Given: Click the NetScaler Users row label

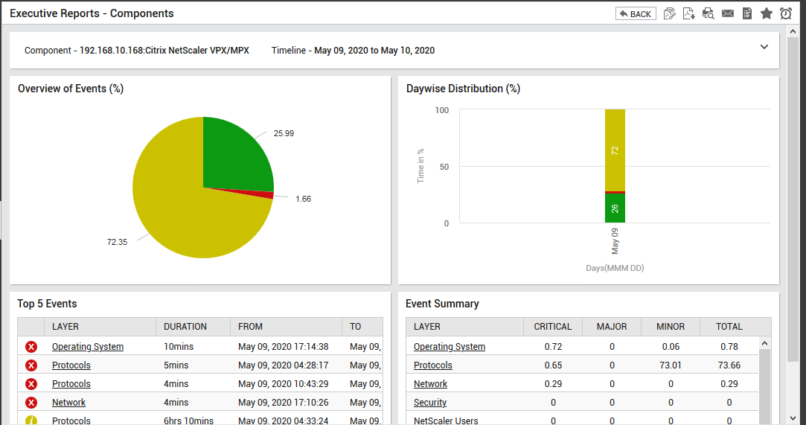Looking at the screenshot, I should 447,421.
